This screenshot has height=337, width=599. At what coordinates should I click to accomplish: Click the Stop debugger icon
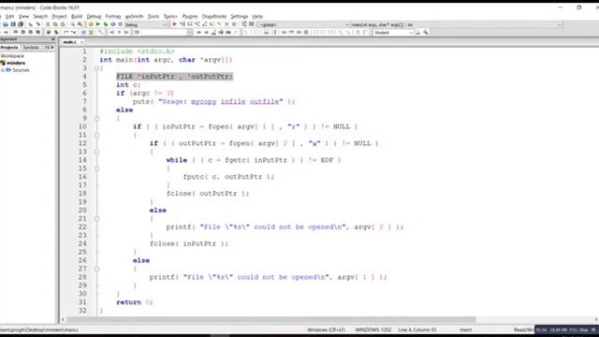click(234, 24)
